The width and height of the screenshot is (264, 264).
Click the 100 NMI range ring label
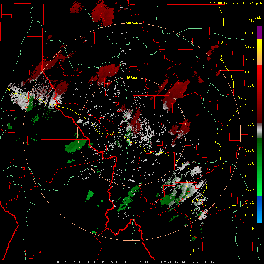(x=132, y=23)
